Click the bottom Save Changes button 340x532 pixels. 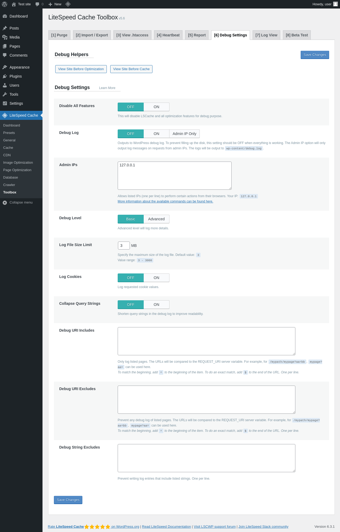click(68, 500)
